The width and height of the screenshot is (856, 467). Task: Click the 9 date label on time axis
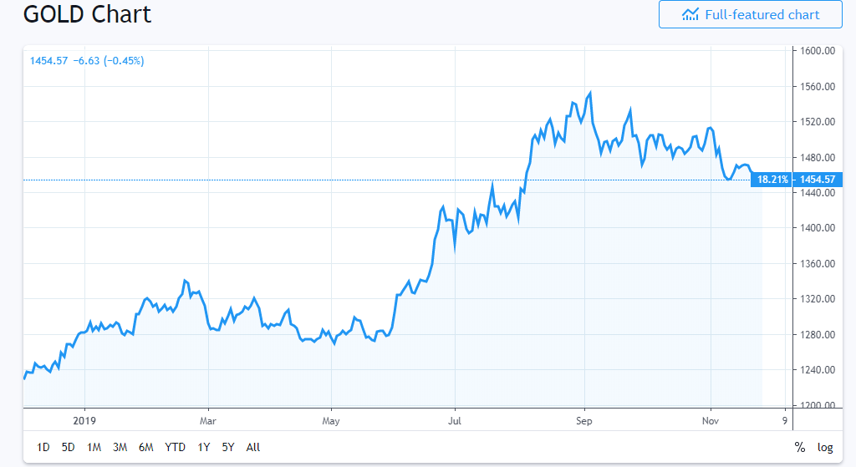point(784,420)
